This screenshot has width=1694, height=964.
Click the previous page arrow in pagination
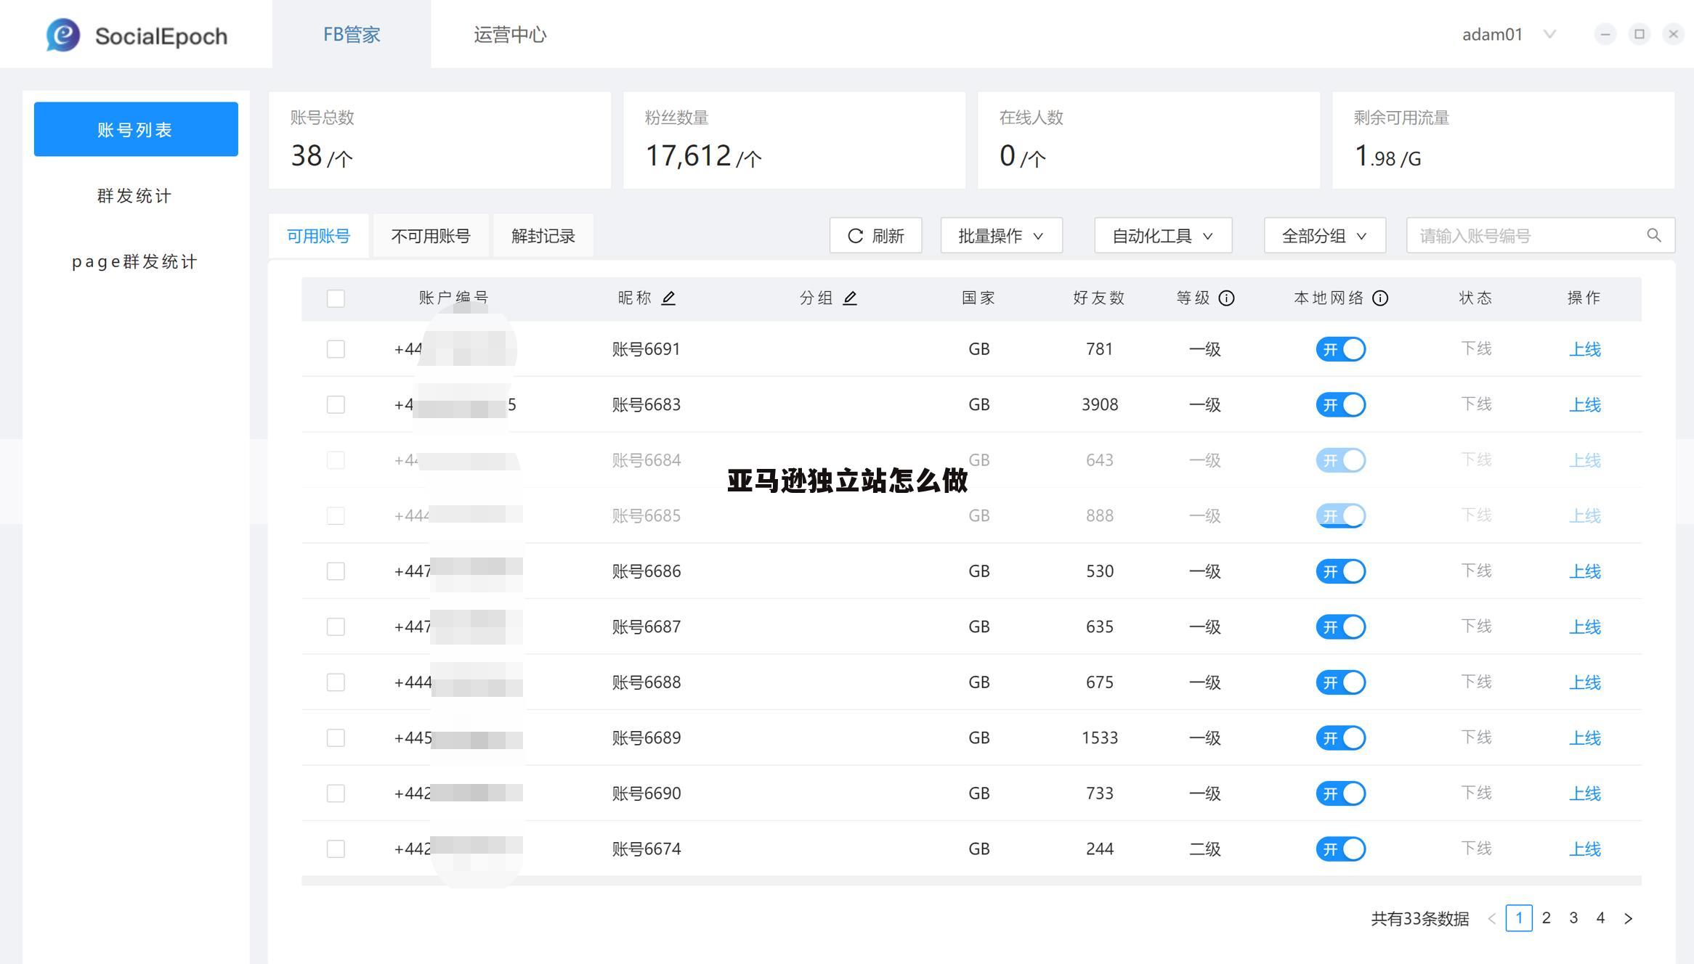(1492, 918)
